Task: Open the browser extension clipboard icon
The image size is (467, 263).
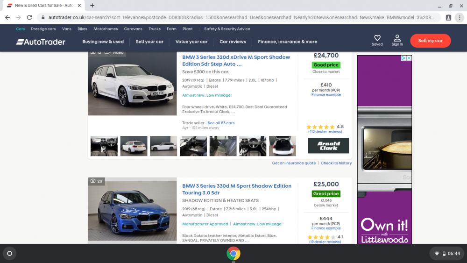Action: [x=448, y=18]
